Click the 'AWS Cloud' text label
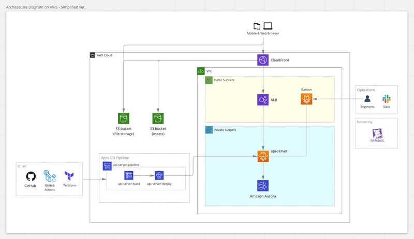This screenshot has height=239, width=414. pyautogui.click(x=105, y=55)
